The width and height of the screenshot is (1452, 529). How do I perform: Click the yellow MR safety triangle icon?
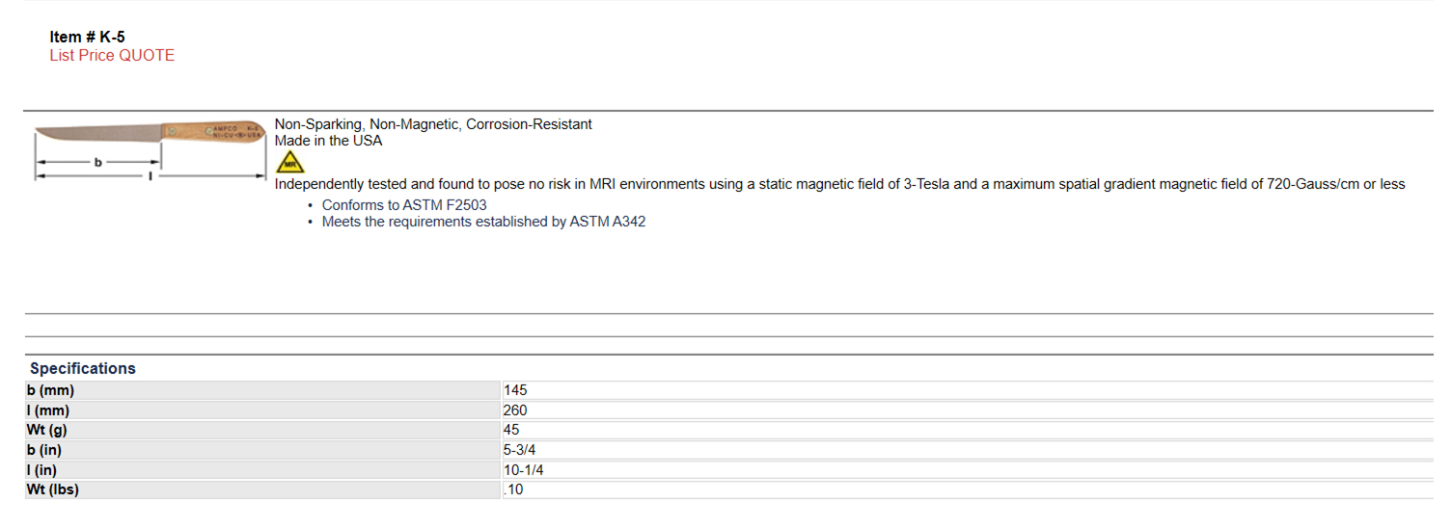[289, 163]
